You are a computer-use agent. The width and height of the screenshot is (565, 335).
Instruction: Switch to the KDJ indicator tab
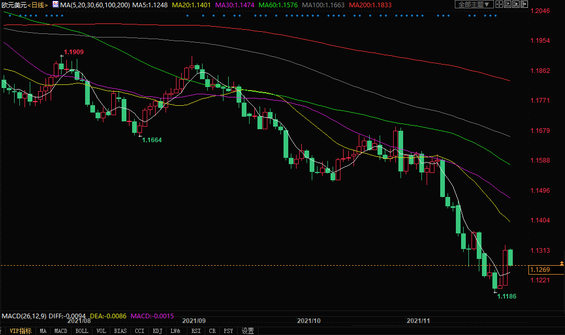157,331
